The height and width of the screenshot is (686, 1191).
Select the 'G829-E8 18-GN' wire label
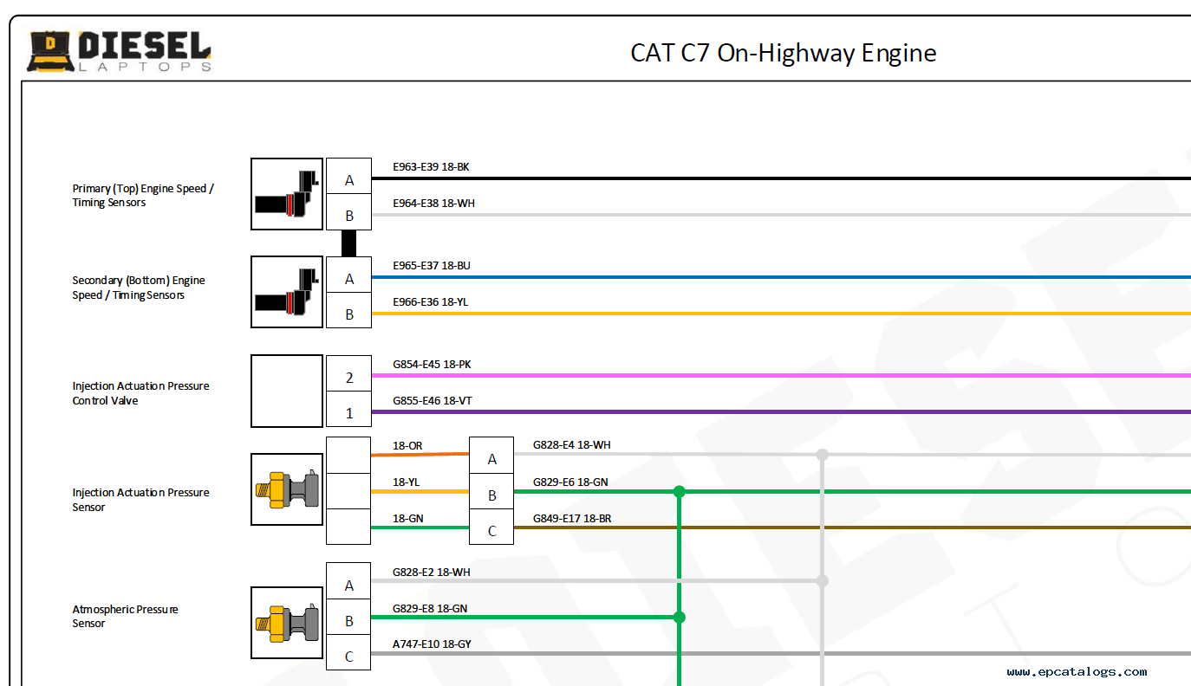430,608
